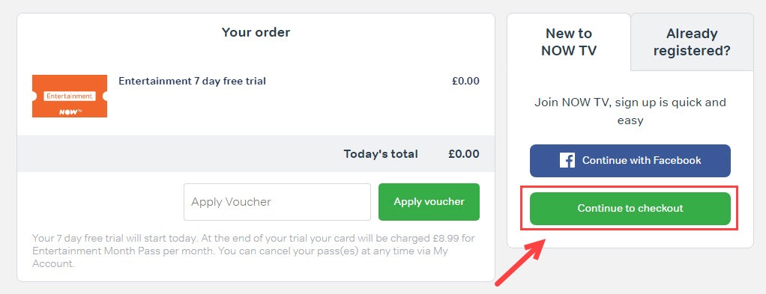Click the NOW TV logo on the ticket
766x294 pixels.
click(70, 111)
